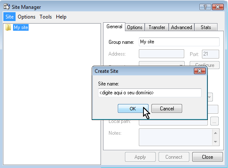Image resolution: width=228 pixels, height=168 pixels.
Task: Click the Site Manager help question button
Action: [205, 7]
